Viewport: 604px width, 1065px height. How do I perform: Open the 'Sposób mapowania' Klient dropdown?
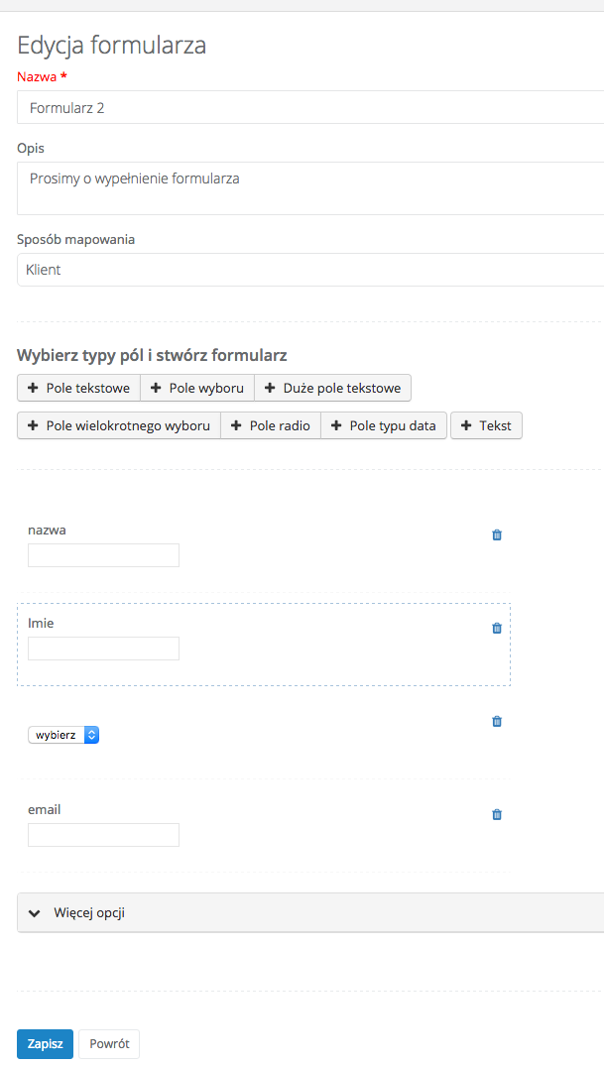309,270
